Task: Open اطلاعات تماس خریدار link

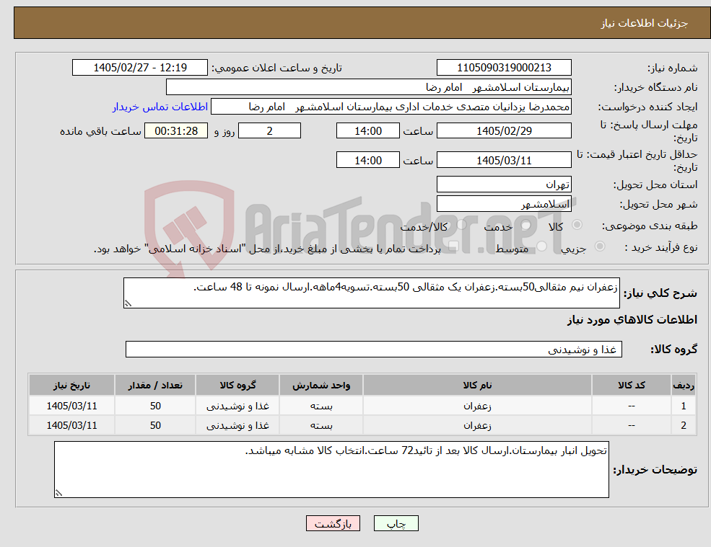Action: click(x=160, y=107)
